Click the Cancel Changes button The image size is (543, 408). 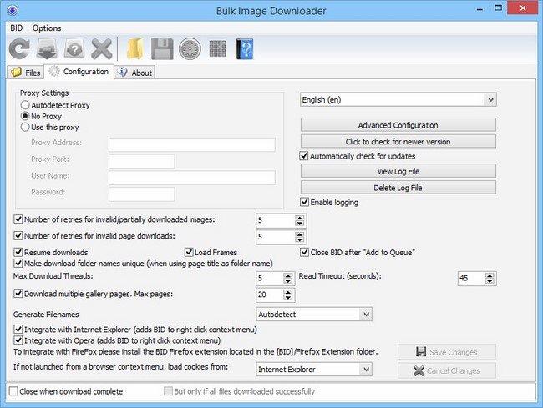click(447, 370)
